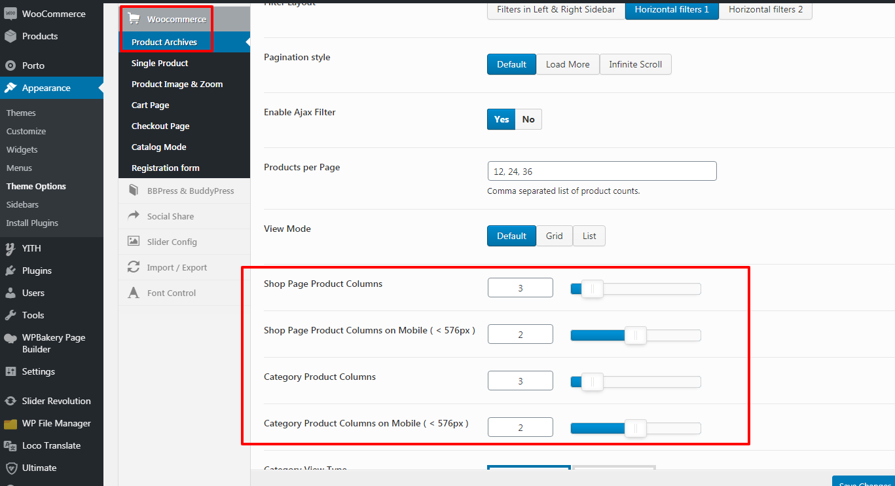The width and height of the screenshot is (895, 486).
Task: Click the Category Product Columns number field
Action: coord(521,381)
